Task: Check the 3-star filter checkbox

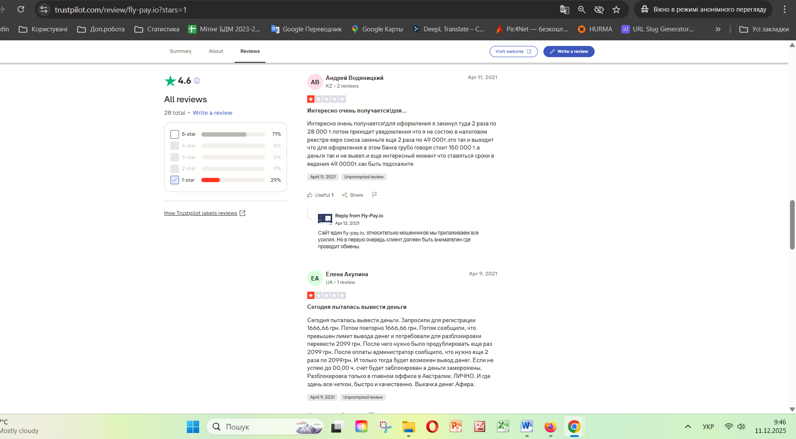Action: pos(175,157)
